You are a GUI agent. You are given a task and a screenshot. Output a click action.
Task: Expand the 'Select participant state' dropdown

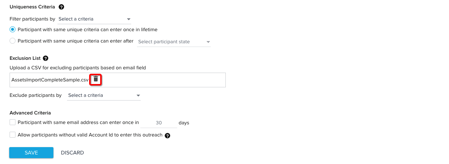click(174, 42)
